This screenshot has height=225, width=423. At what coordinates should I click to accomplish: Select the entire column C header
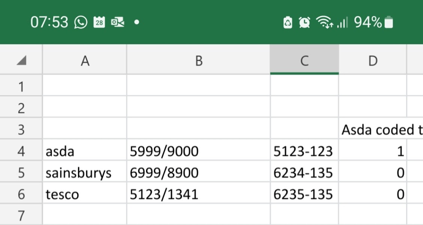[x=304, y=60]
